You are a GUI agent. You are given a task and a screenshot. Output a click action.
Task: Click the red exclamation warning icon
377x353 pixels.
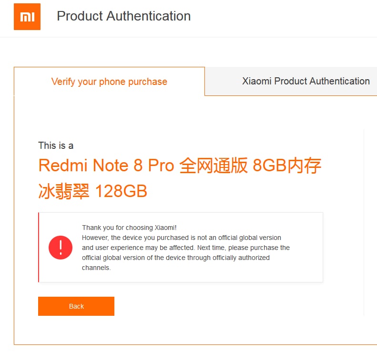tap(61, 248)
